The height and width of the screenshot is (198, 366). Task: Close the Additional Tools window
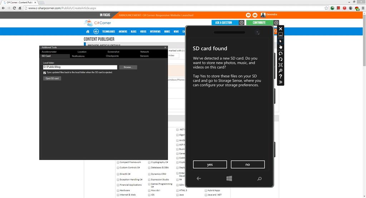click(165, 48)
